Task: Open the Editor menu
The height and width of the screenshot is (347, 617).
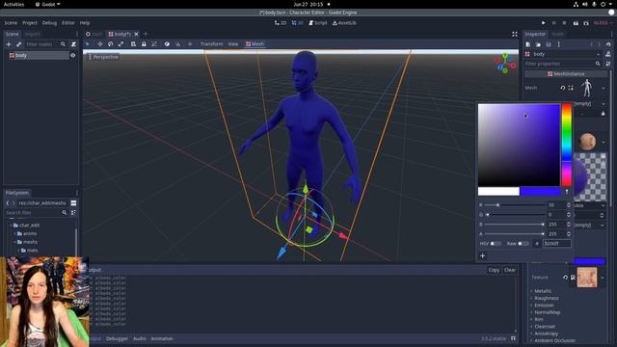Action: click(68, 23)
